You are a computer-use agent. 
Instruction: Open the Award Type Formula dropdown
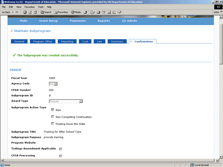point(66,101)
